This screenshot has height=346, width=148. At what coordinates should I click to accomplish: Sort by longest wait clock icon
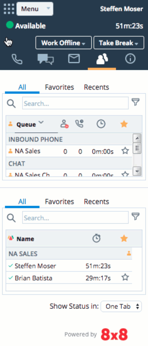click(x=101, y=124)
